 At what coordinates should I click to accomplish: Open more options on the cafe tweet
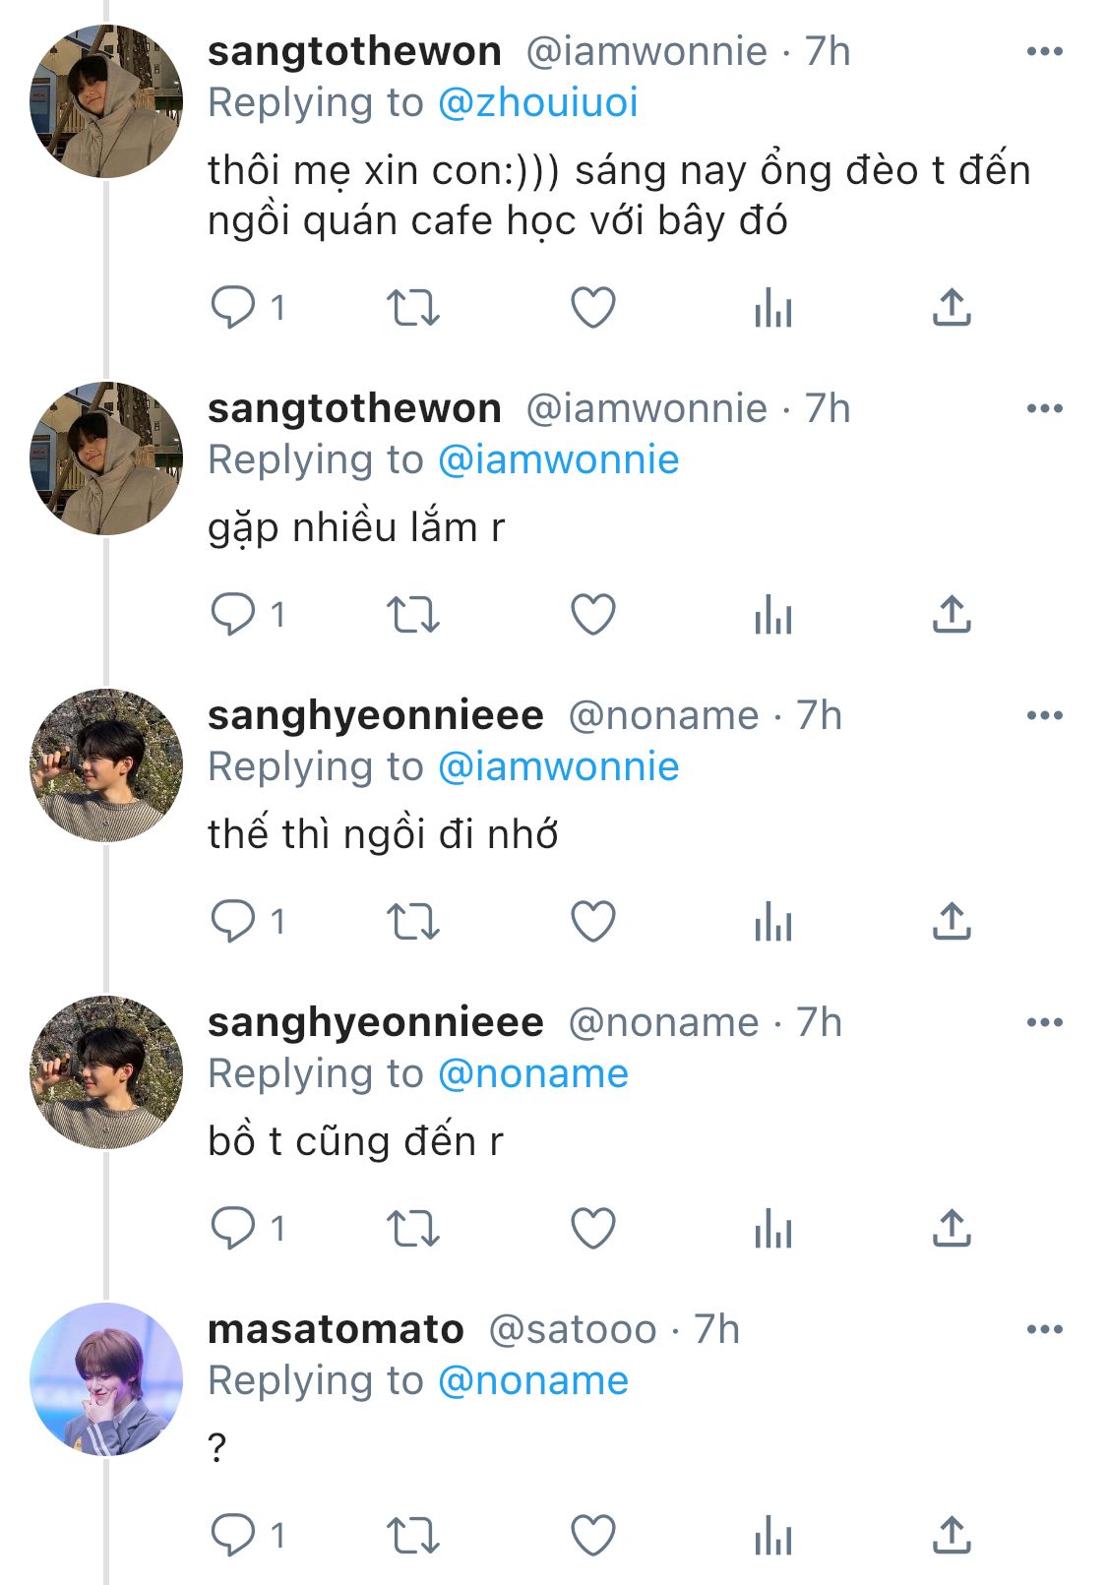coord(1044,51)
